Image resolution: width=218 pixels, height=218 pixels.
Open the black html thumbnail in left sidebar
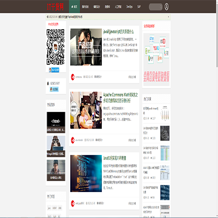tap(56, 122)
